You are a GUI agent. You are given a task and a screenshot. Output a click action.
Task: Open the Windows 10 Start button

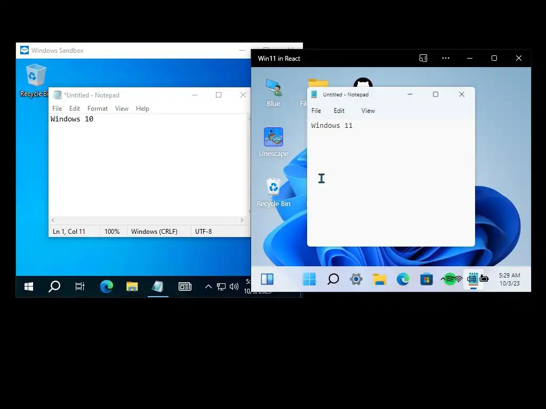(29, 286)
